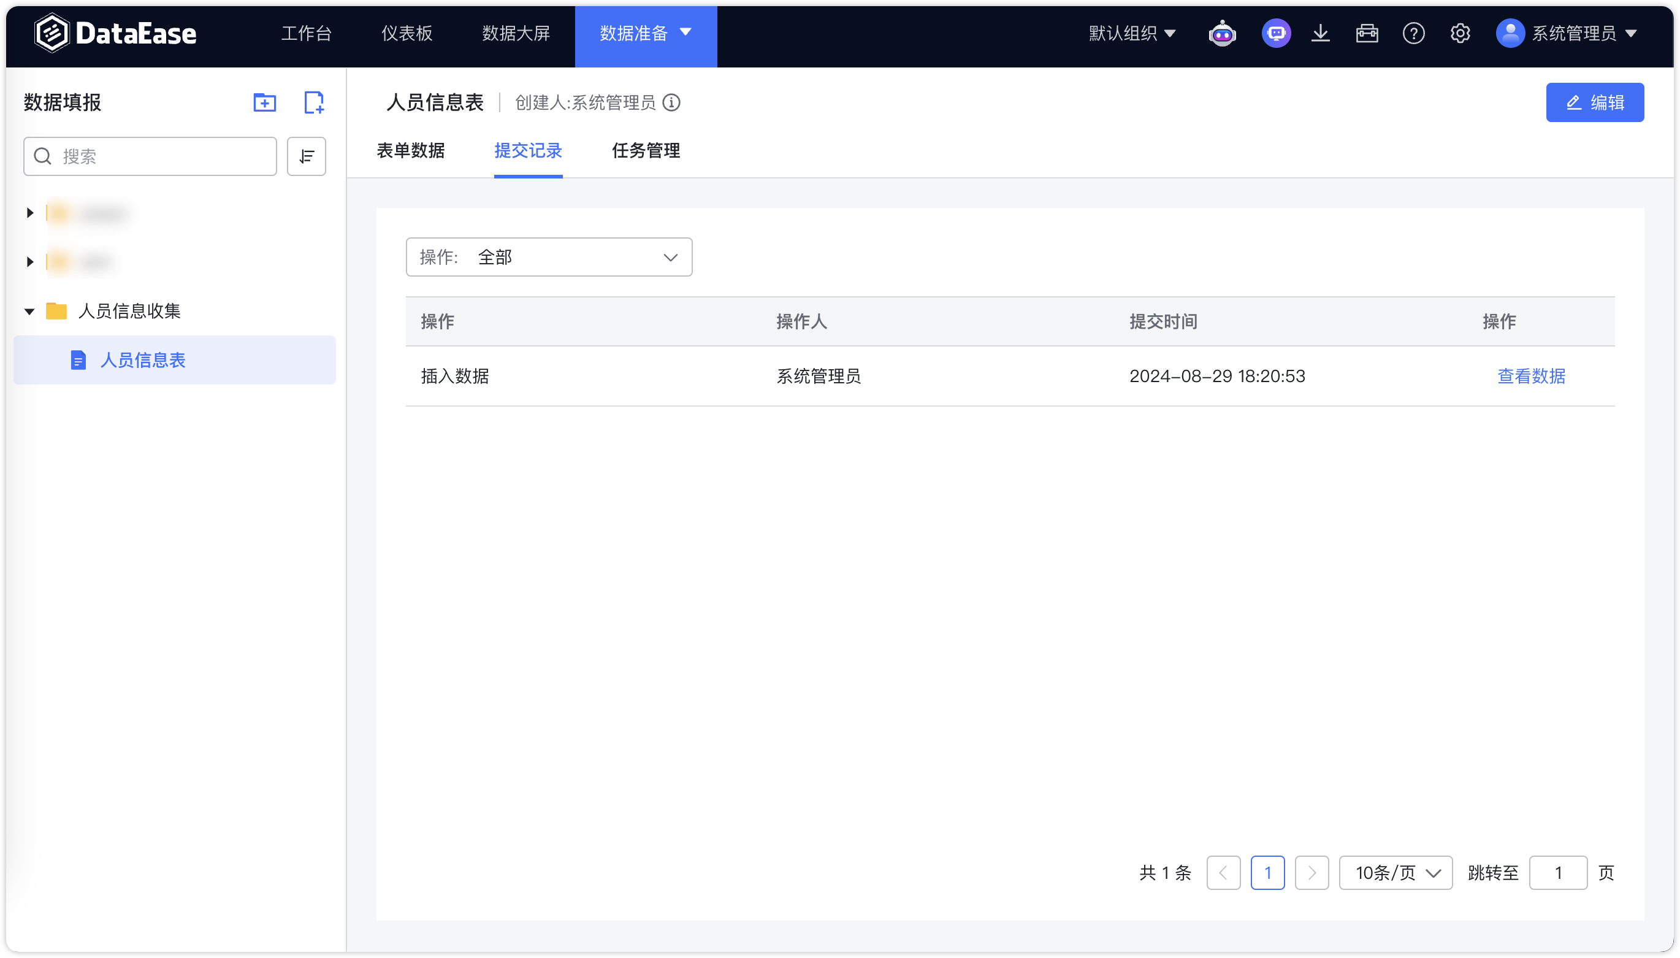Click the sort order icon button
Screen dimensions: 1680x958
[x=307, y=156]
